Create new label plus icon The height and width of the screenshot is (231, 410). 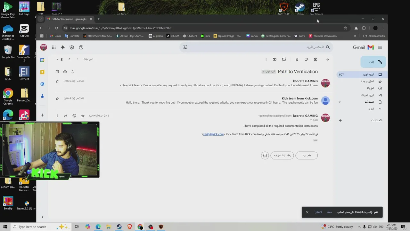coord(340,121)
